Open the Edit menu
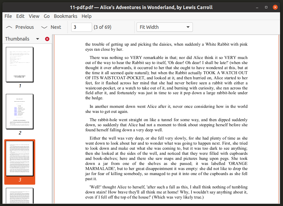283x206 pixels. point(20,16)
